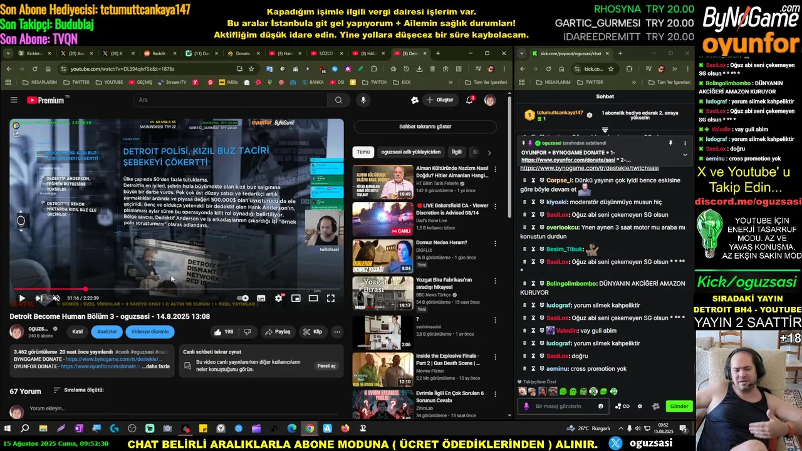Open options for Yozgat Bira Fabrikası video

click(496, 281)
